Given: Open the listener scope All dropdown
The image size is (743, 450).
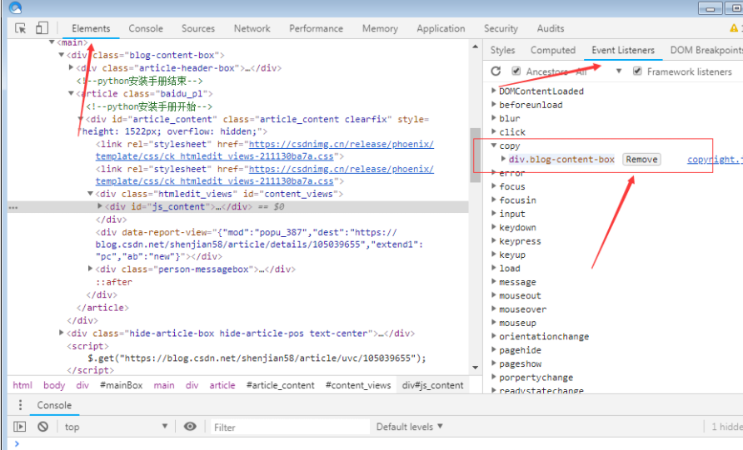Looking at the screenshot, I should 618,72.
